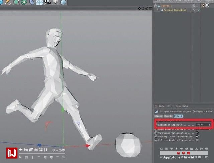This screenshot has width=214, height=163.
Task: Click the top object's layer square
Action: point(194,6)
